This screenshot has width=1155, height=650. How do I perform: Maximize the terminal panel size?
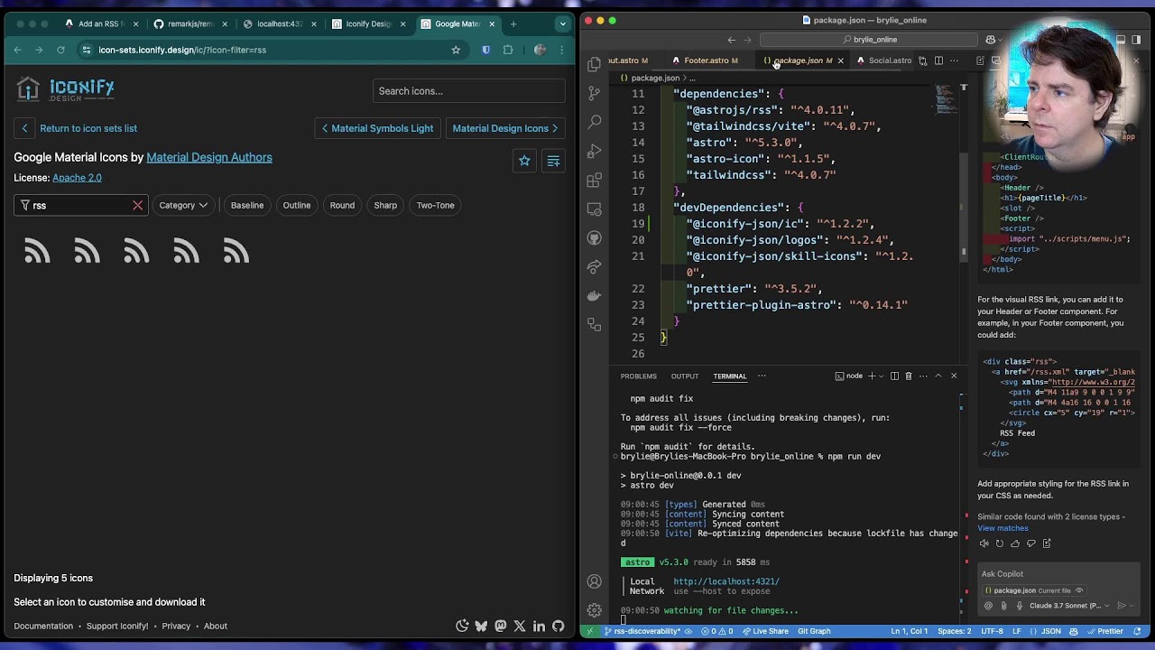938,376
